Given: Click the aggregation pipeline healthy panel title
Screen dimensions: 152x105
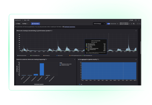Looking at the screenshot, I should (88, 60).
